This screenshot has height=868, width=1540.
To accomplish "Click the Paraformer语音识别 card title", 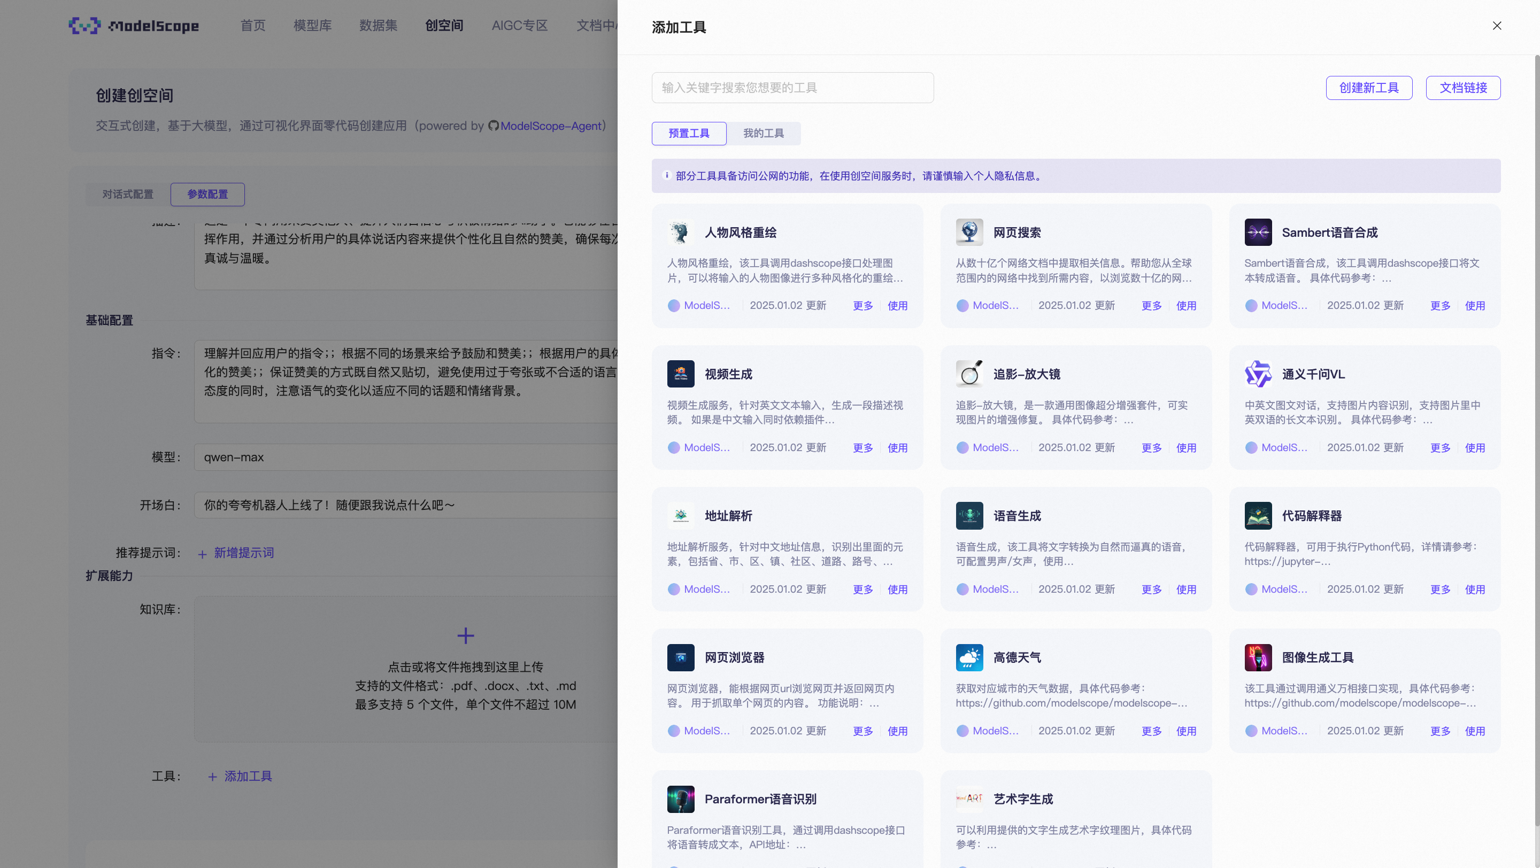I will pos(760,799).
